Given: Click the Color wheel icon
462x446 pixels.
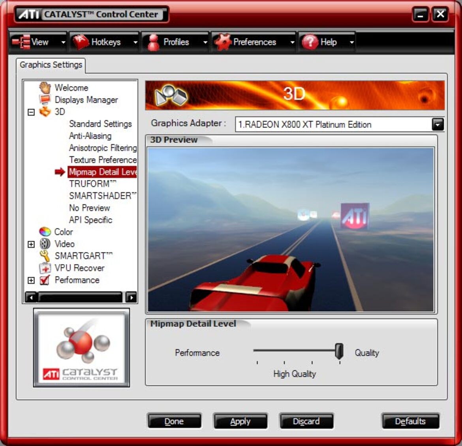Looking at the screenshot, I should pos(45,232).
